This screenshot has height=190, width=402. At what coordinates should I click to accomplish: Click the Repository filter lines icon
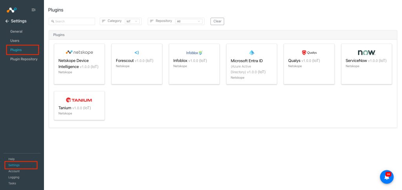(x=152, y=21)
